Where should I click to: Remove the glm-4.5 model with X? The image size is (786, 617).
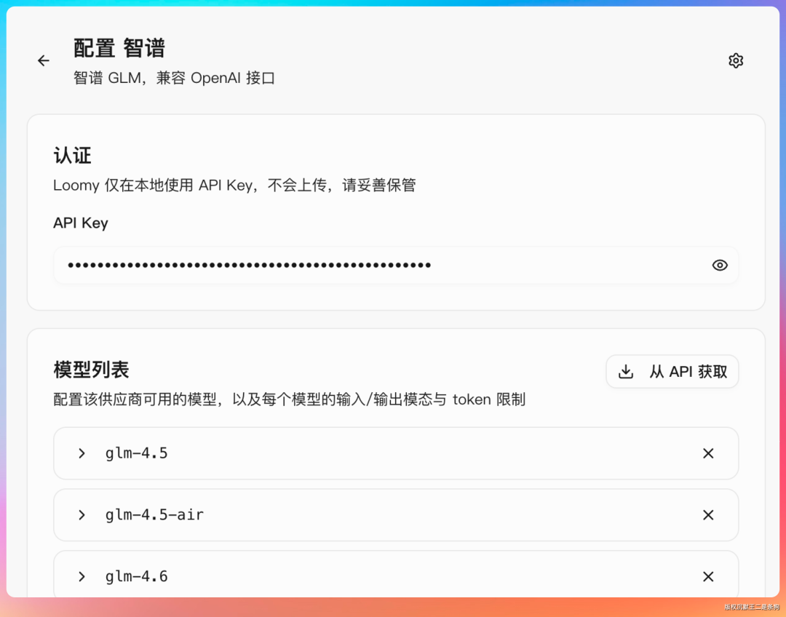click(x=708, y=453)
